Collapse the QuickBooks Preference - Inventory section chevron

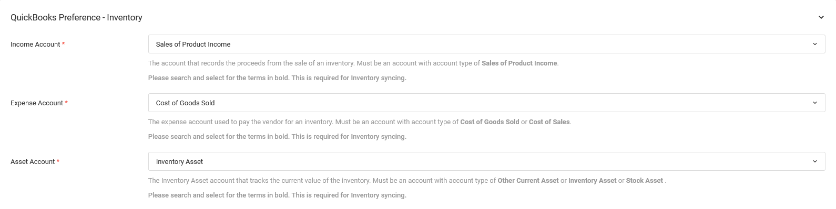tap(821, 17)
